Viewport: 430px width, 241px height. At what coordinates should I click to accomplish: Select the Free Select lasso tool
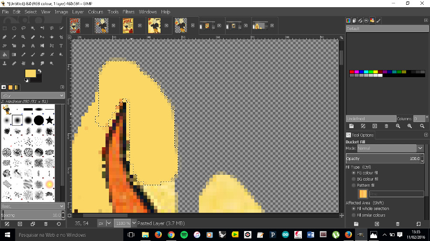coord(23,28)
